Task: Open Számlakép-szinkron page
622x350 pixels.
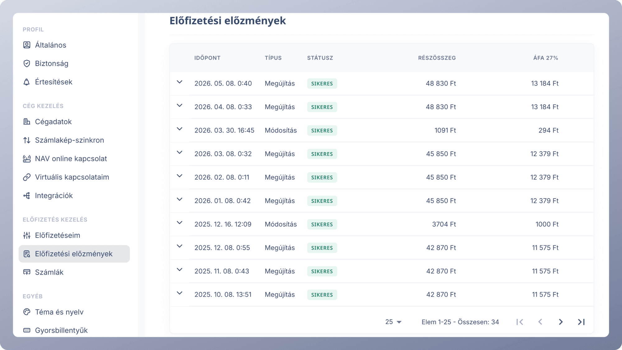Action: pyautogui.click(x=74, y=140)
